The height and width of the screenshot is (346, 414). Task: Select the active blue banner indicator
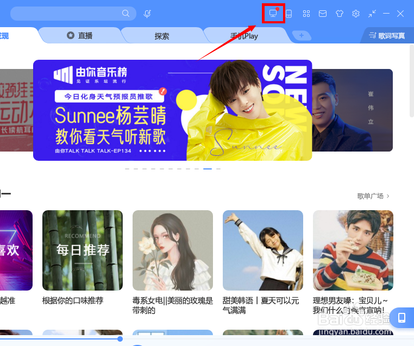(x=208, y=168)
